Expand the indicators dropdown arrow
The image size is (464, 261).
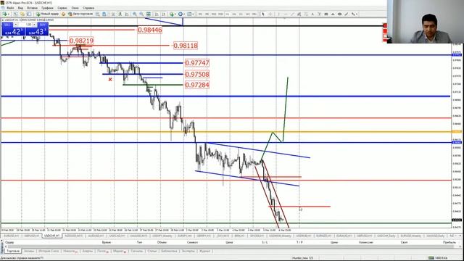tap(175, 14)
